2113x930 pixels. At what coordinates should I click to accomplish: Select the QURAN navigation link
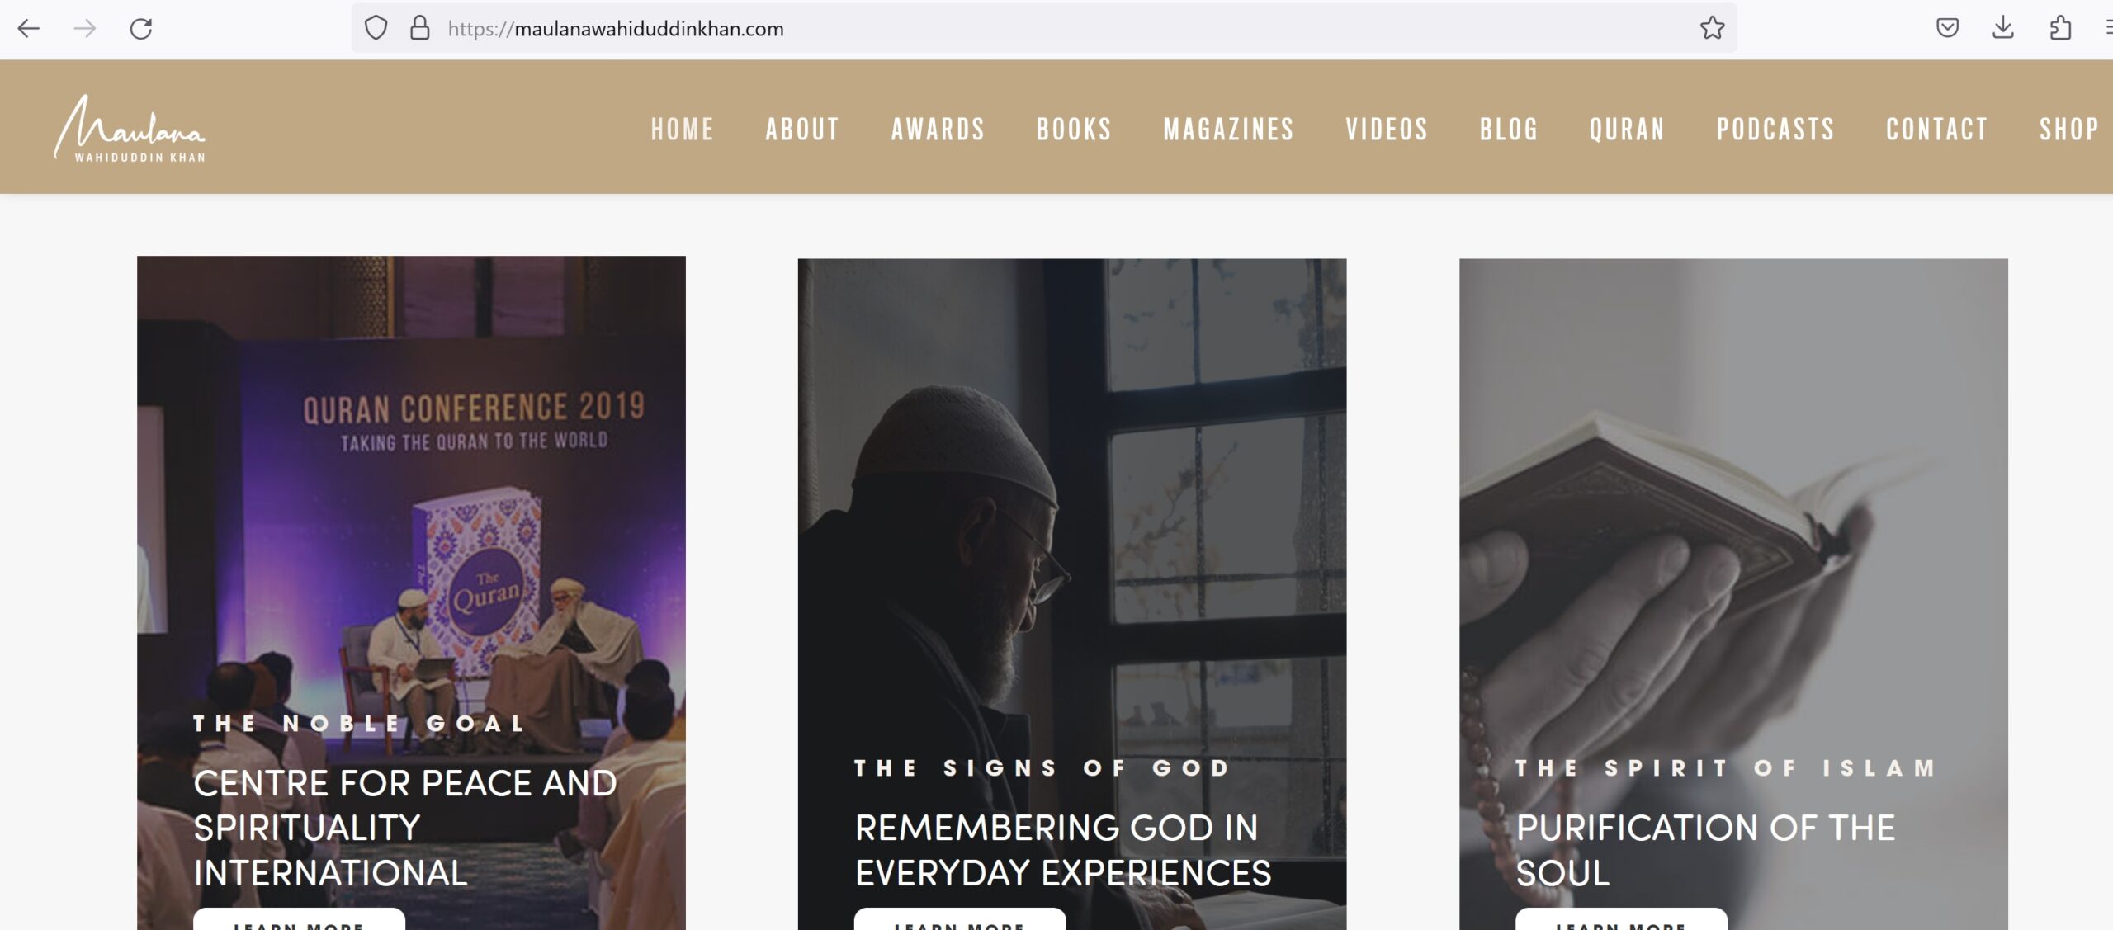pyautogui.click(x=1627, y=130)
